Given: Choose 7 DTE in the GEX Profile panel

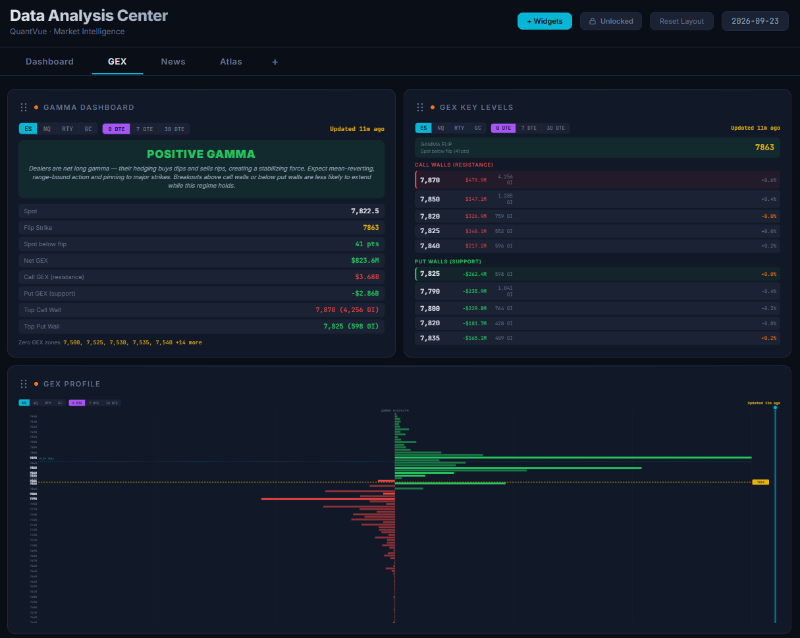Looking at the screenshot, I should click(x=94, y=403).
